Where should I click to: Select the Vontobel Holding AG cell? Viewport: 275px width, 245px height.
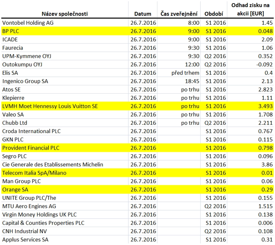28,23
